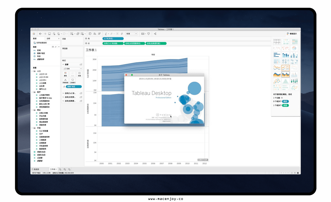The image size is (331, 202).
Task: Select the GDP measure field
Action: (x=41, y=134)
